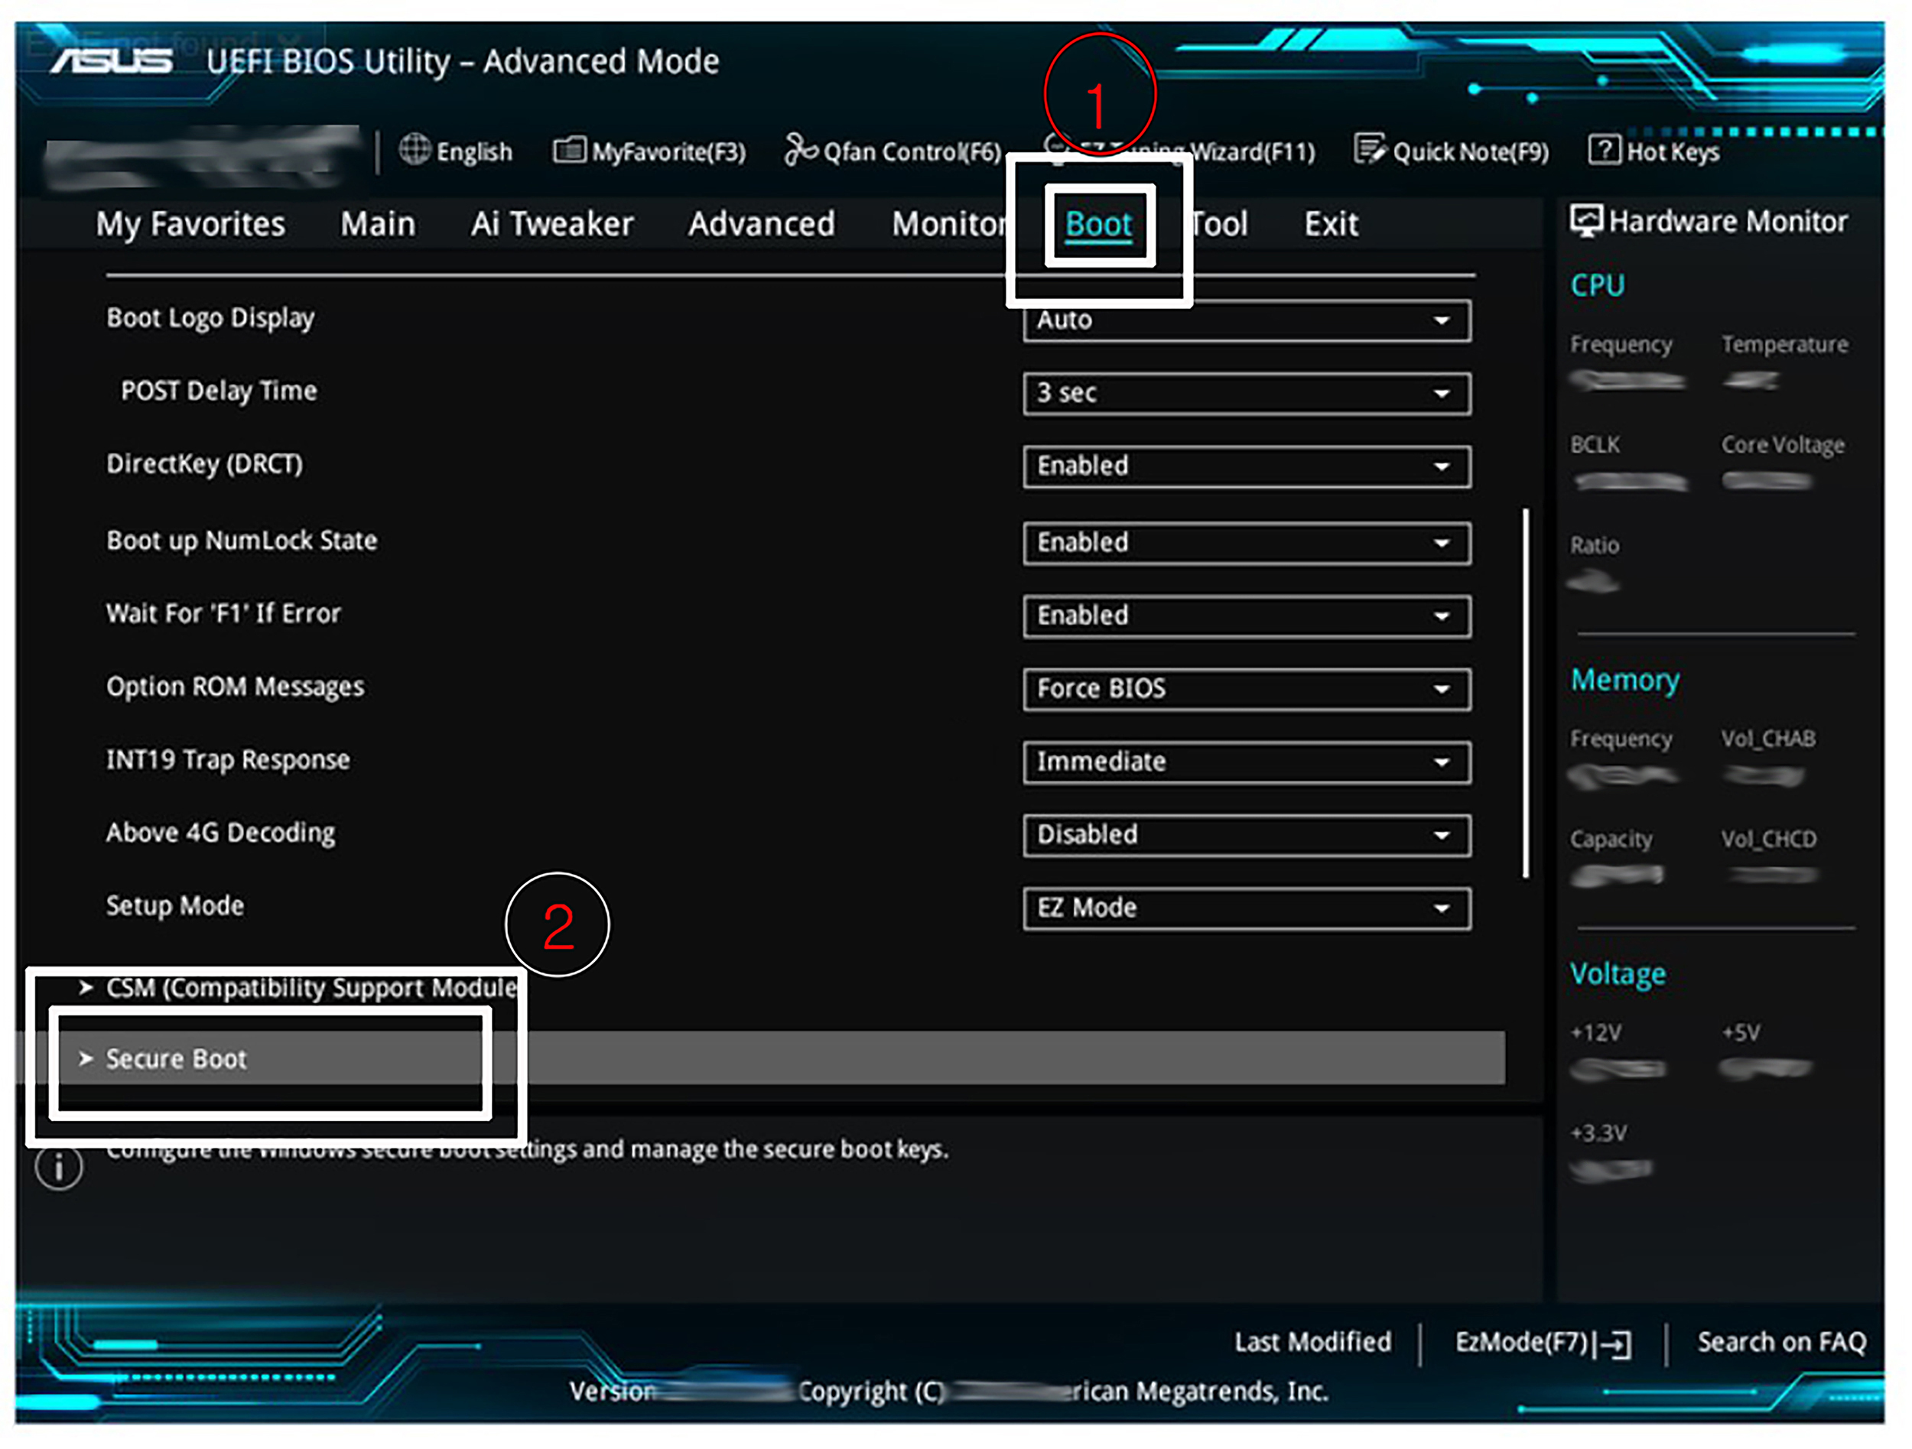Click the Voltage heading in Hardware Monitor
Viewport: 1912px width, 1449px height.
click(1618, 974)
